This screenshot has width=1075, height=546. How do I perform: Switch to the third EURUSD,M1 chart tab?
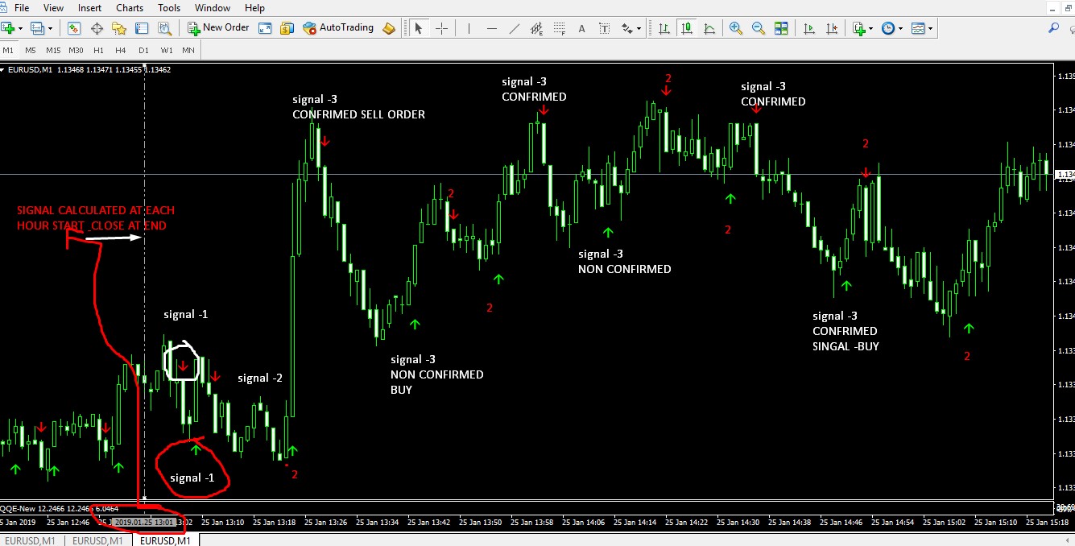pos(165,540)
